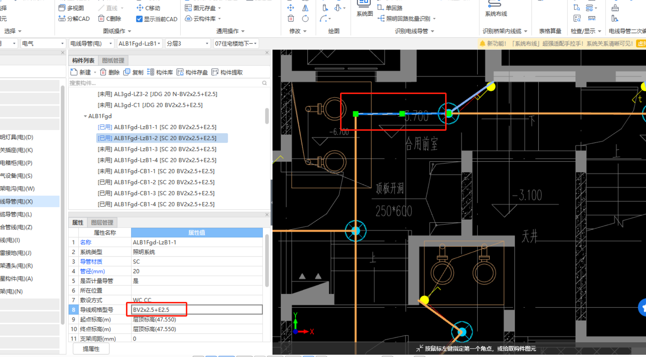
Task: Click the 管径(mm) property link
Action: pos(93,271)
